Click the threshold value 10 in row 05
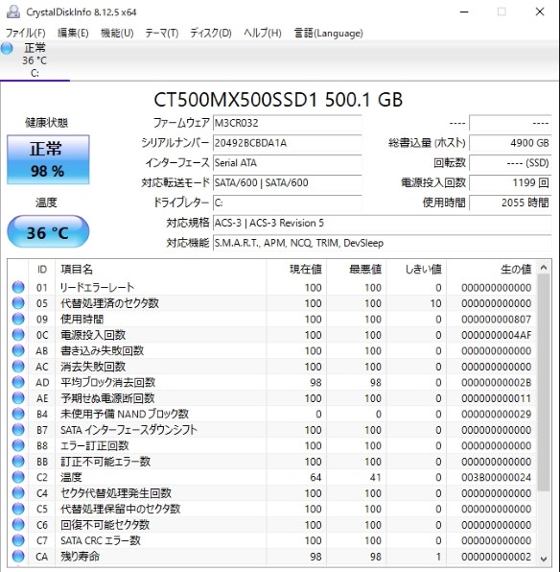Screen dimensions: 560x572 point(435,303)
